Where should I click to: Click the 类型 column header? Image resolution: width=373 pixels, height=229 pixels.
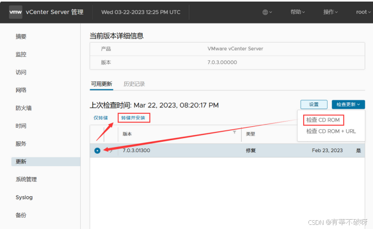pyautogui.click(x=251, y=134)
